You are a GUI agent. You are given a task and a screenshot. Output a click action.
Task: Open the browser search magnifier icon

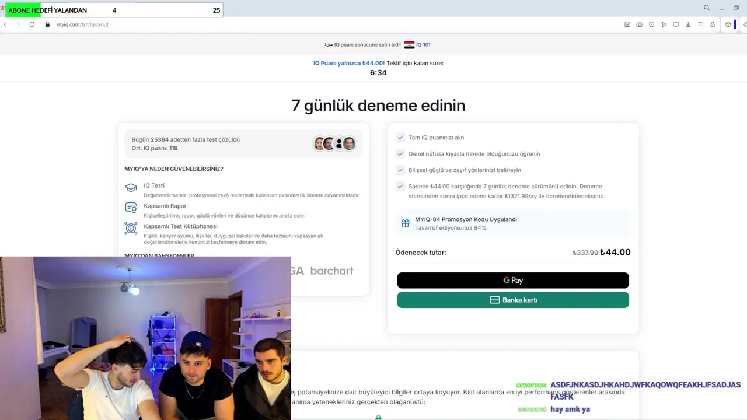point(707,8)
